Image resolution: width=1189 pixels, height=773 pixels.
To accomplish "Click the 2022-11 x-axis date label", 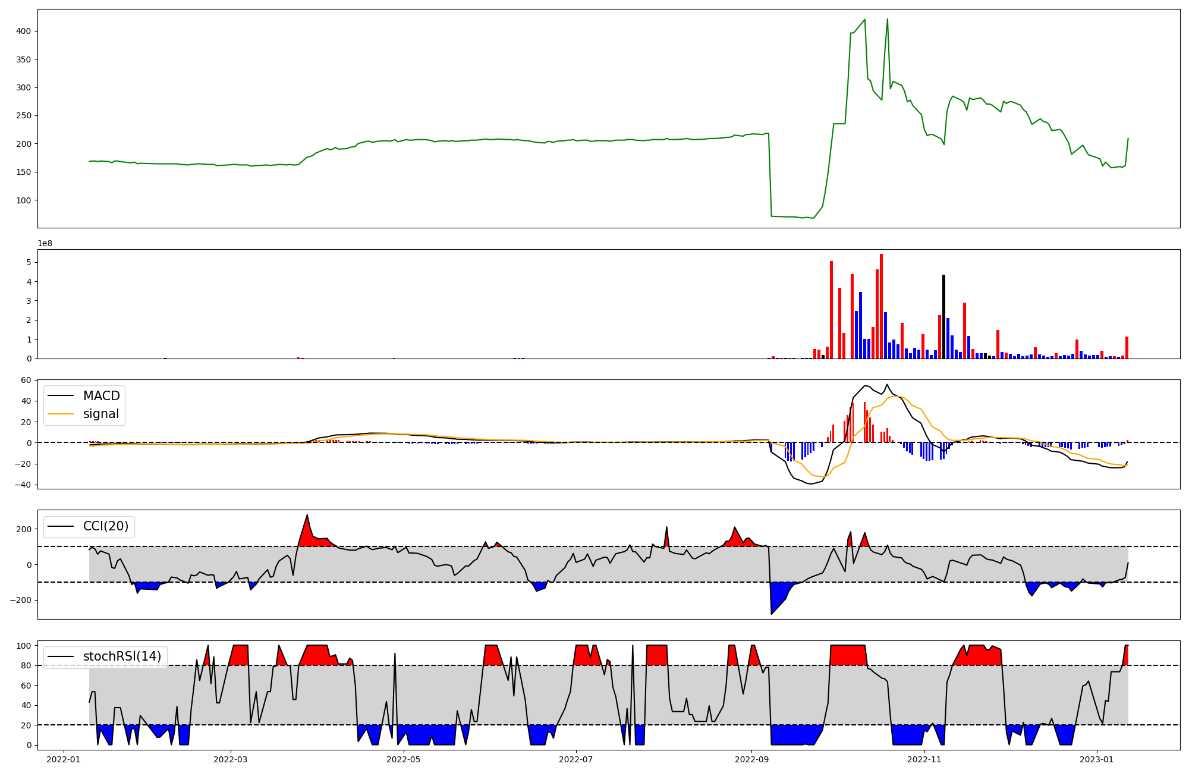I will pos(925,759).
